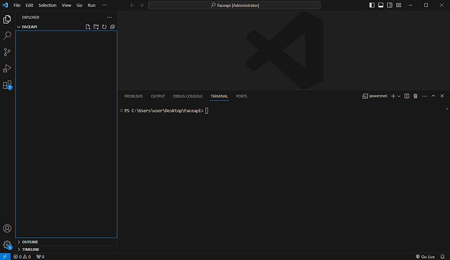Open the Extensions view

[x=7, y=85]
